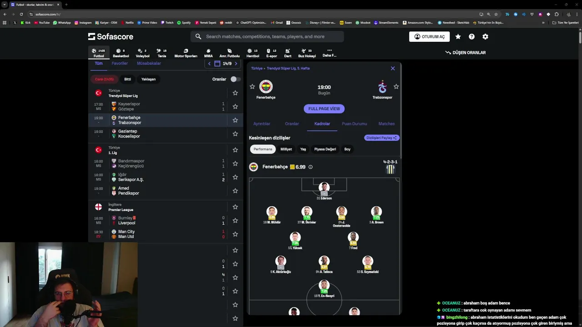The width and height of the screenshot is (582, 327).
Task: Open the browser tab list dropdown
Action: click(x=5, y=5)
